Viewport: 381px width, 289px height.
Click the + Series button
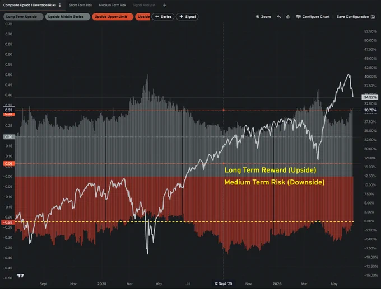pos(163,17)
